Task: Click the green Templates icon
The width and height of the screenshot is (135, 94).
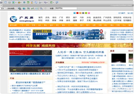Action: (x=51, y=2)
